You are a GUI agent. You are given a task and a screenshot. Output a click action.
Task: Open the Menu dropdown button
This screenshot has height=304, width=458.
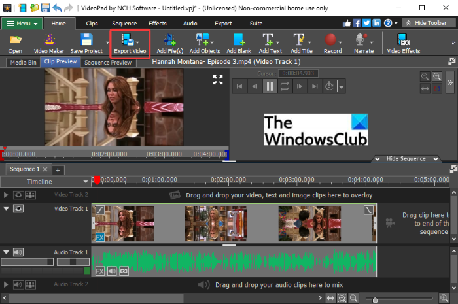point(22,24)
